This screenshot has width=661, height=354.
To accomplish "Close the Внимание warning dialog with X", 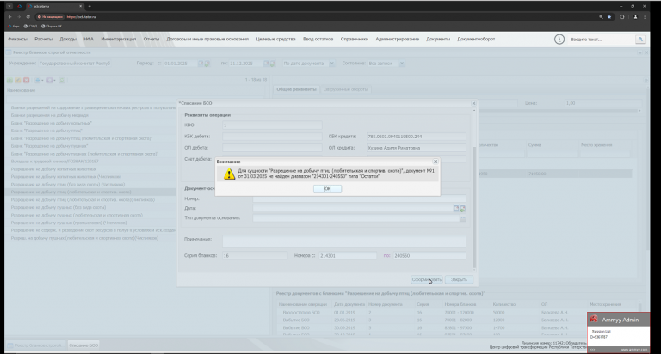I will click(436, 162).
